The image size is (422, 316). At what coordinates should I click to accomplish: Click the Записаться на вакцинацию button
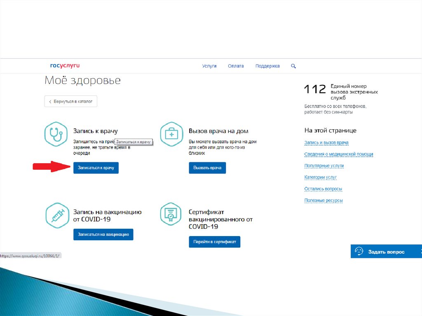103,234
